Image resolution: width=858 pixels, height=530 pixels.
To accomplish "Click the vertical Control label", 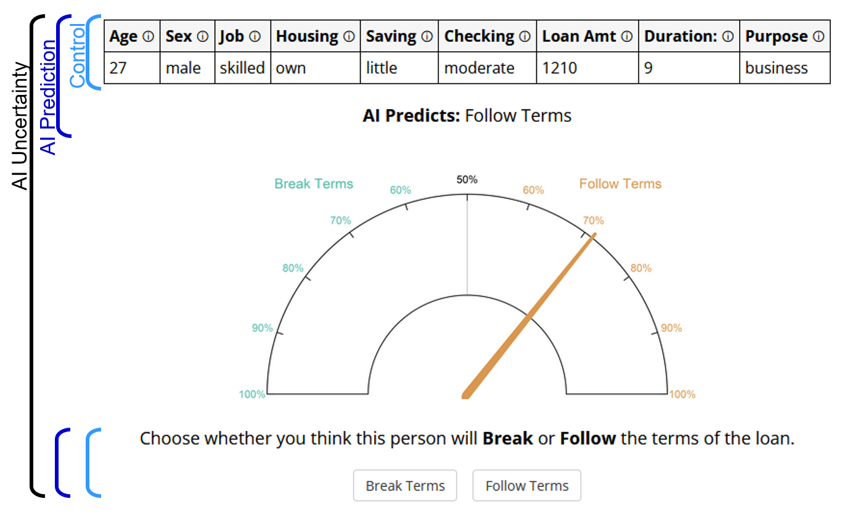I will (x=78, y=55).
